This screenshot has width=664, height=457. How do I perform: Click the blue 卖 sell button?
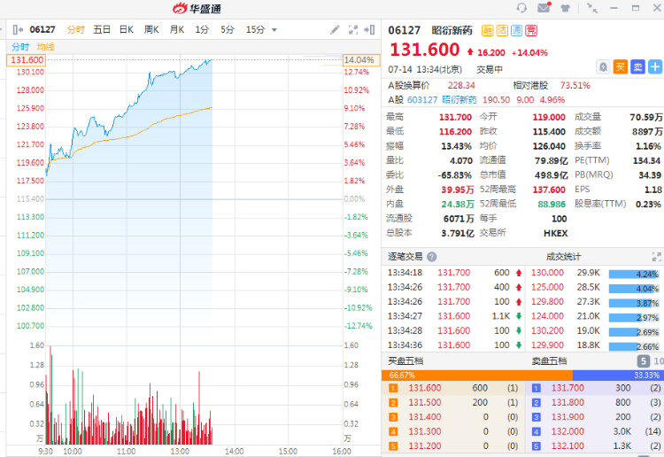point(637,66)
